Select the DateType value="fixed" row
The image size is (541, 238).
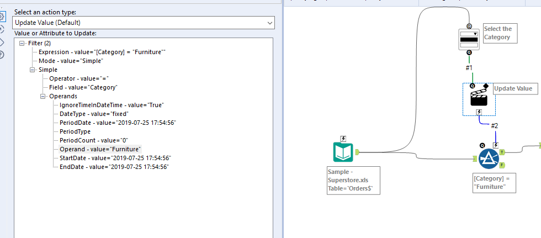point(94,114)
